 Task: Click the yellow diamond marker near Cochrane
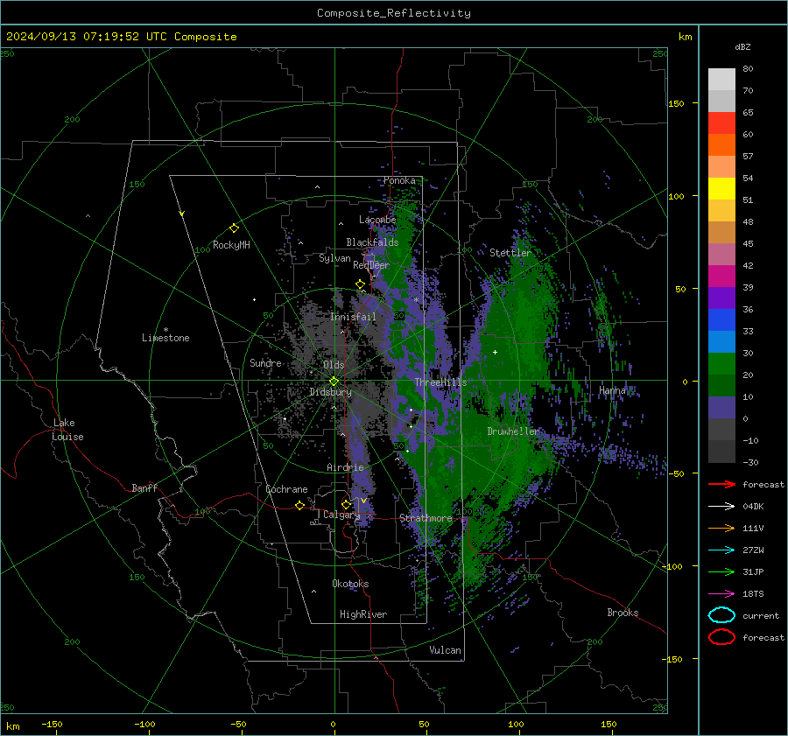pyautogui.click(x=299, y=505)
